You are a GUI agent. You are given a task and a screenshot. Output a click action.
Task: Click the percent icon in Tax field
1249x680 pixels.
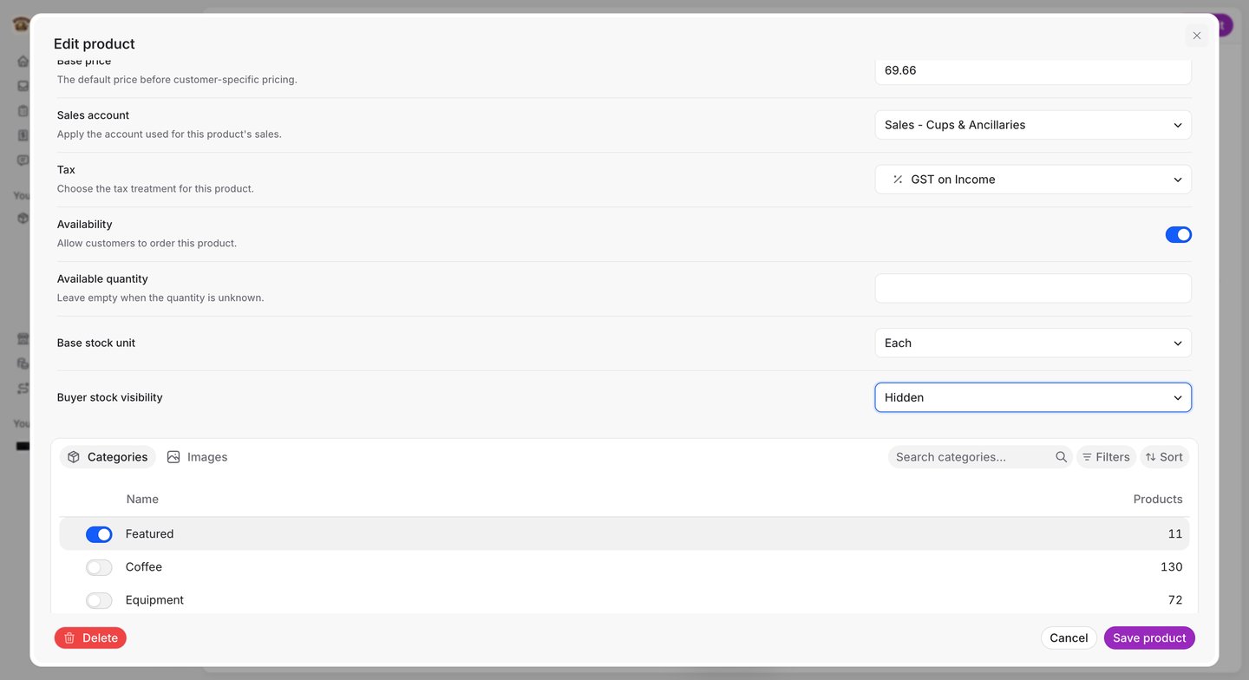coord(898,180)
